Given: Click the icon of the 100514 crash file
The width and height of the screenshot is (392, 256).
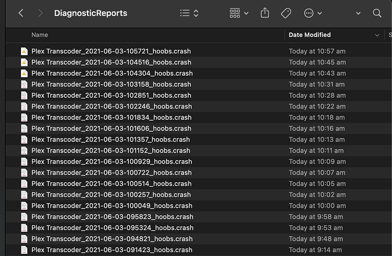Looking at the screenshot, I should coord(24,183).
